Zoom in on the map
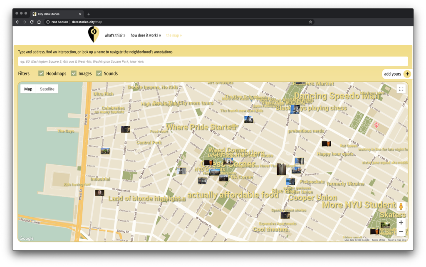 tap(401, 223)
